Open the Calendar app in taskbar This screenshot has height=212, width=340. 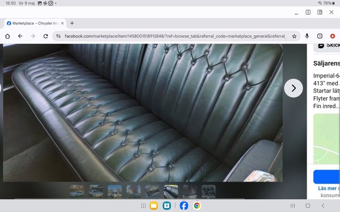(x=167, y=206)
